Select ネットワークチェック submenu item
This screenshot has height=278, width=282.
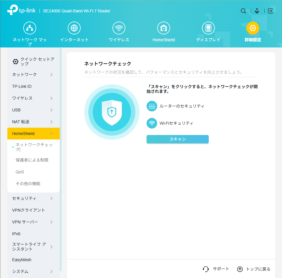click(34, 147)
